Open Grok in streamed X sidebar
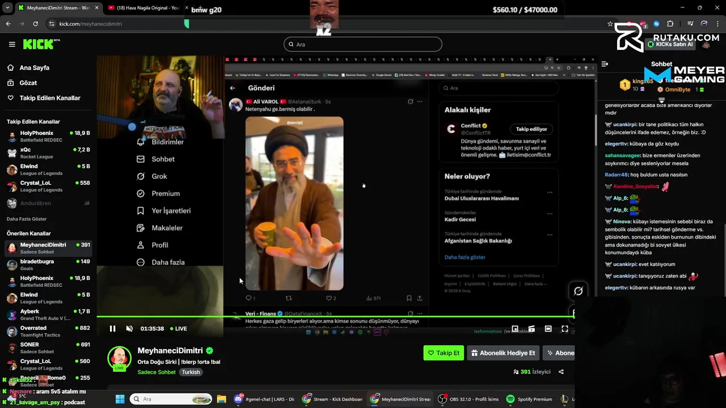 coord(153,176)
